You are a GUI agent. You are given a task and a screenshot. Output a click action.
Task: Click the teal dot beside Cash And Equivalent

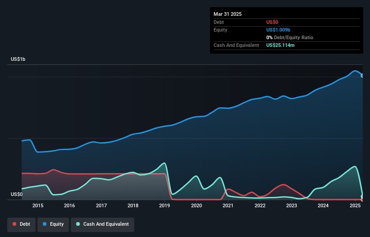78,224
